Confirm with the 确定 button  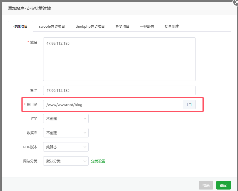tap(224, 185)
